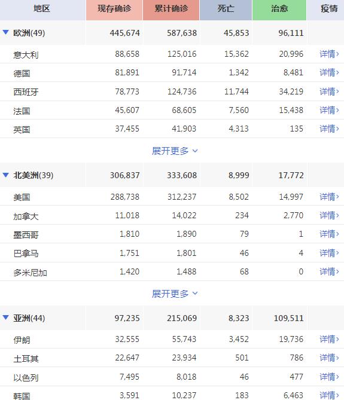Click the 现存确诊 column header

pos(114,10)
